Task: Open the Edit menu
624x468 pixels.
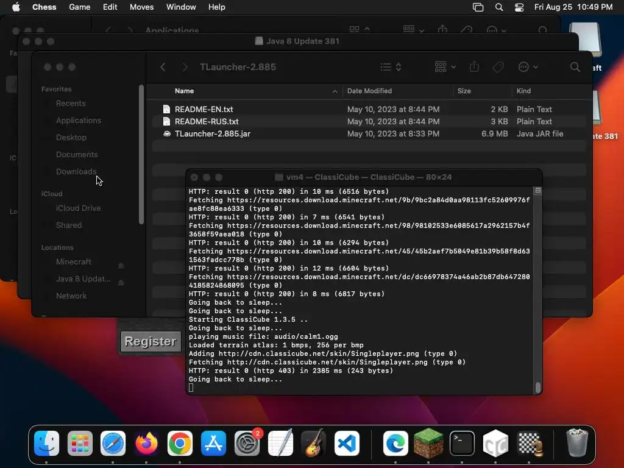Action: pyautogui.click(x=110, y=7)
